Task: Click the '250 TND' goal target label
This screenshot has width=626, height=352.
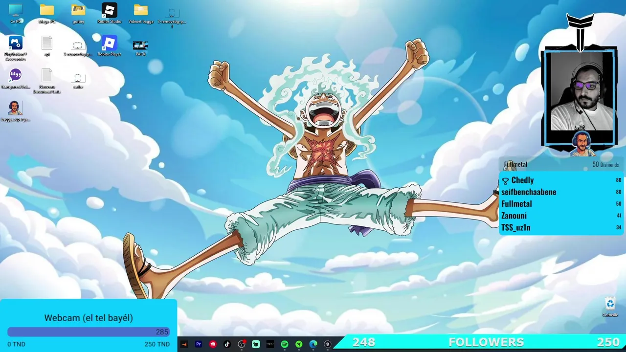Action: 157,344
